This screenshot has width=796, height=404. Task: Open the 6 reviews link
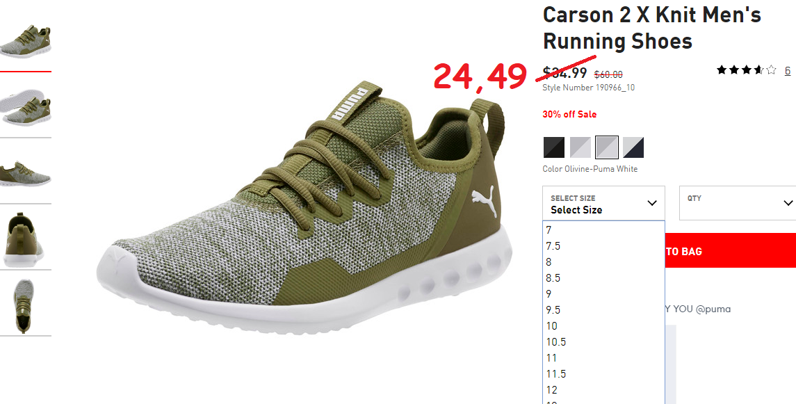788,70
